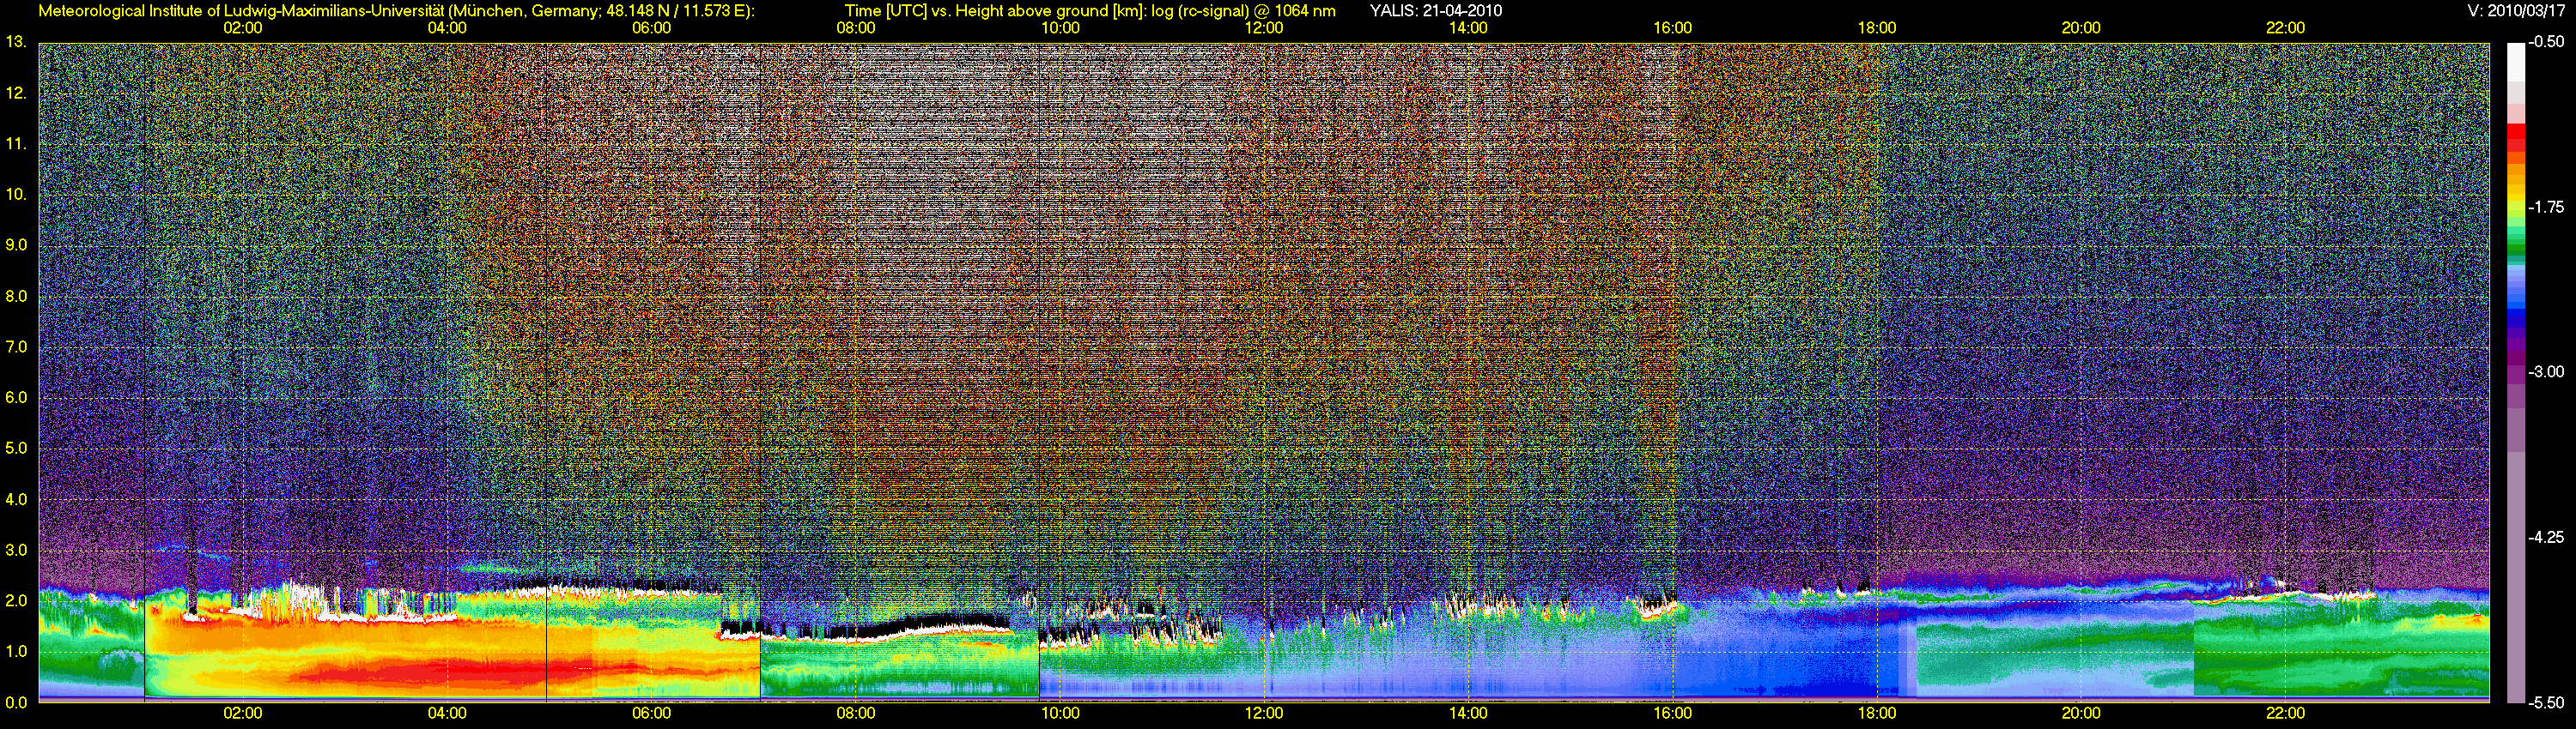Select 18:00 on the lower time axis
This screenshot has width=2576, height=729.
[1877, 713]
